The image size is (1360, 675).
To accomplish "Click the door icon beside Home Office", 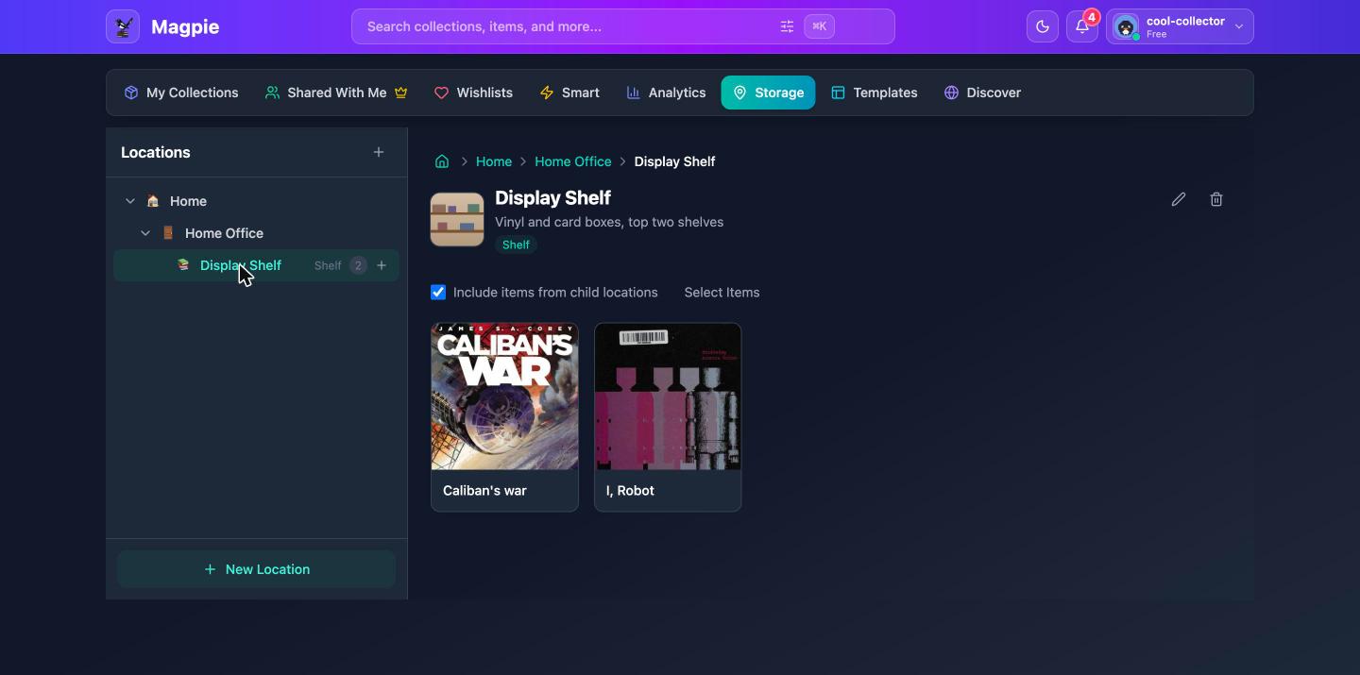I will [x=168, y=233].
